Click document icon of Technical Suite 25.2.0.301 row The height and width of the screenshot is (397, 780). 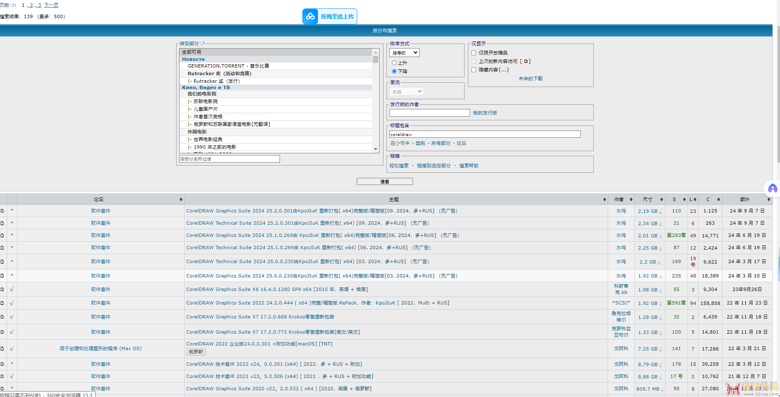2,223
